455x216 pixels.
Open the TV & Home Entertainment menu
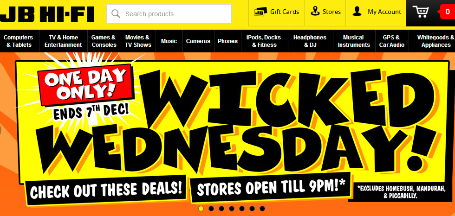click(63, 41)
